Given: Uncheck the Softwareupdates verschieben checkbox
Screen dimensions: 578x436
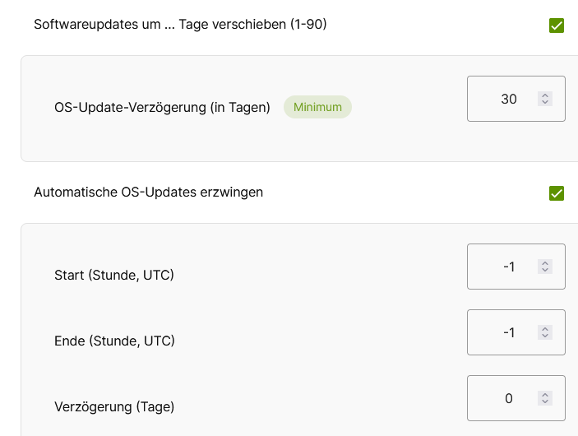Looking at the screenshot, I should (x=557, y=26).
